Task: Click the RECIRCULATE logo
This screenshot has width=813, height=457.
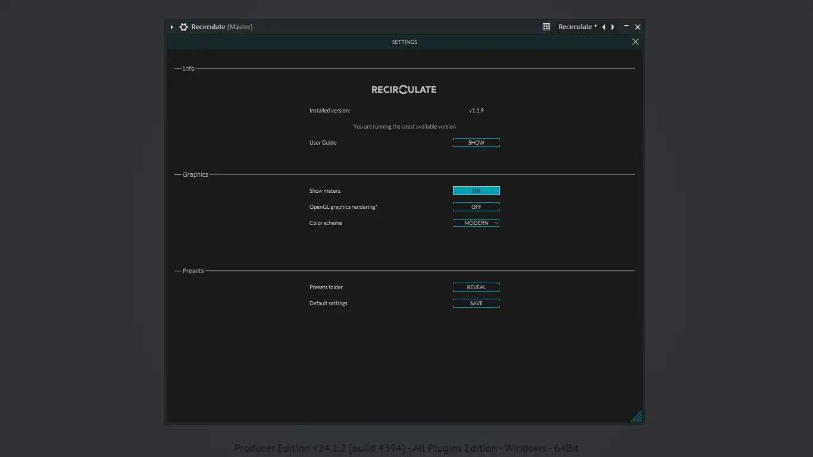Action: (404, 89)
